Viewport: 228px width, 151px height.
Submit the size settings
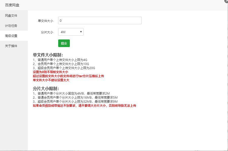point(64,43)
